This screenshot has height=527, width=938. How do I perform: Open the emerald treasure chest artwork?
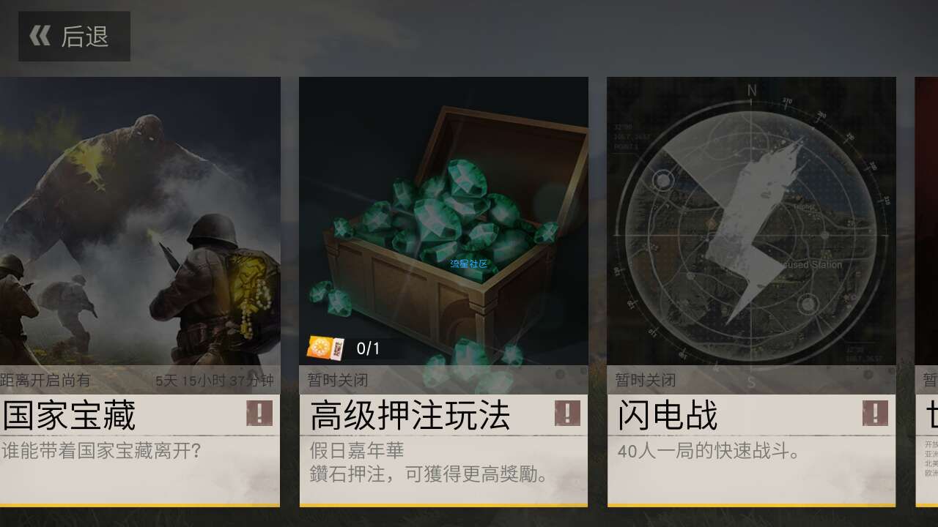pyautogui.click(x=443, y=221)
